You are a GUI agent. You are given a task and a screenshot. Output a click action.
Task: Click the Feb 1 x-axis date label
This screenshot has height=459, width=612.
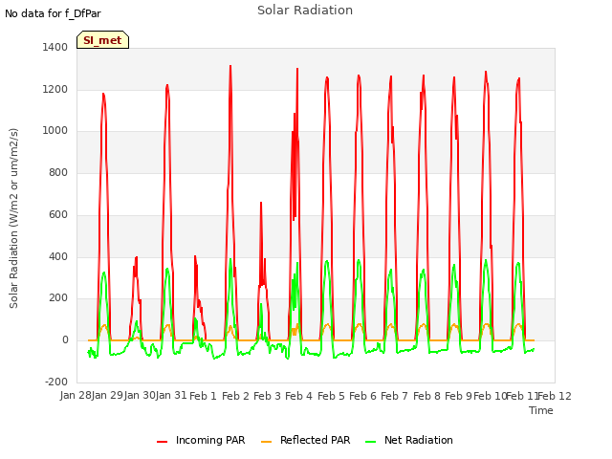click(x=203, y=396)
